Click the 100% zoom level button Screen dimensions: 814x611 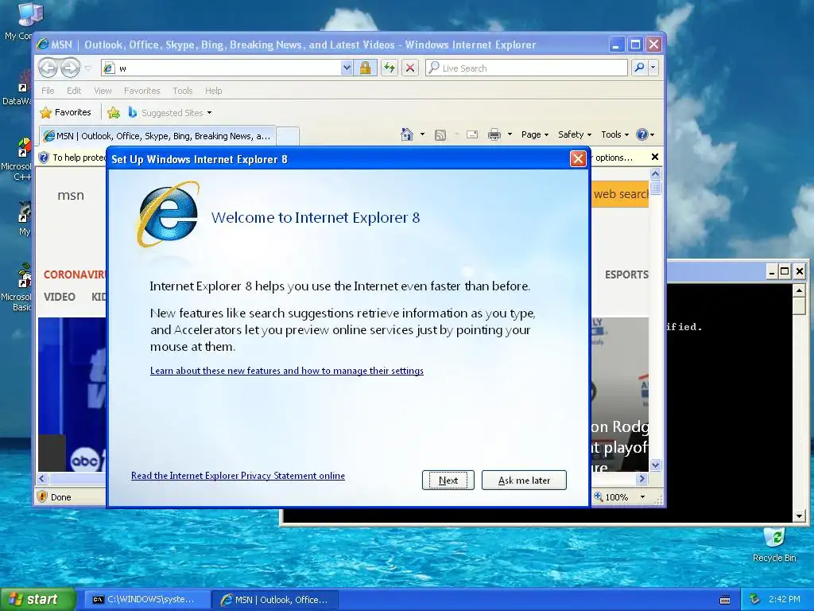pos(611,497)
